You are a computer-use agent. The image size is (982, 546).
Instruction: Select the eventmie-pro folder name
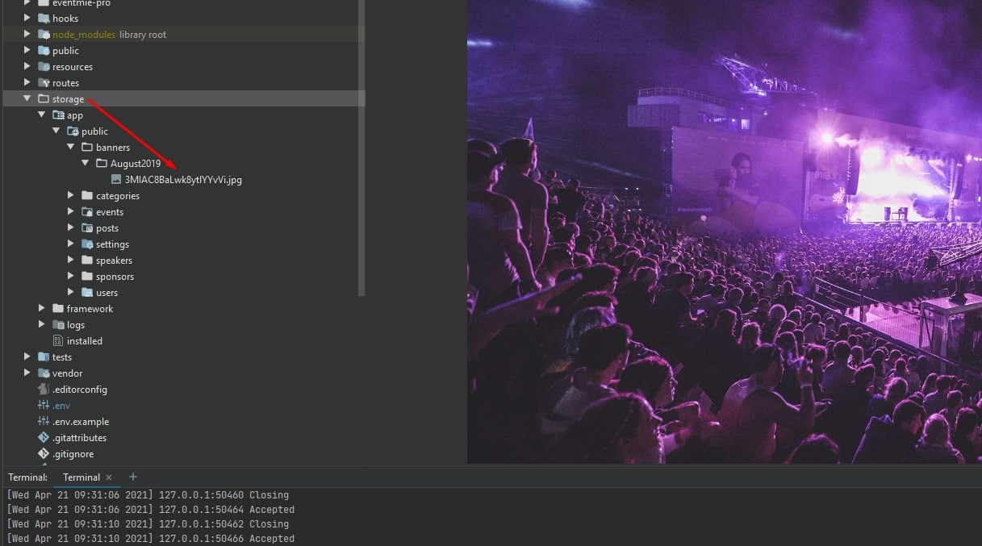(x=81, y=3)
